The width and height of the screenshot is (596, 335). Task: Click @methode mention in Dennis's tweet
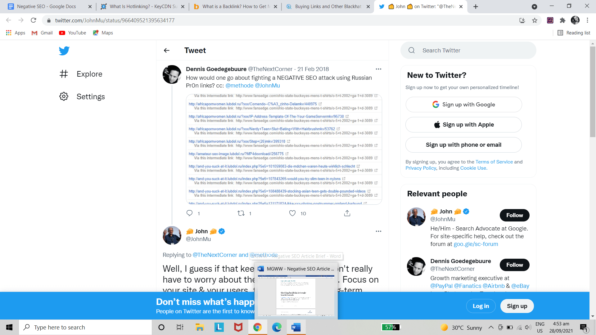click(x=239, y=85)
